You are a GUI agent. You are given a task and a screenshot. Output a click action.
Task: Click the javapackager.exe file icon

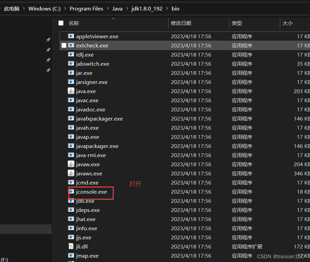(x=71, y=146)
